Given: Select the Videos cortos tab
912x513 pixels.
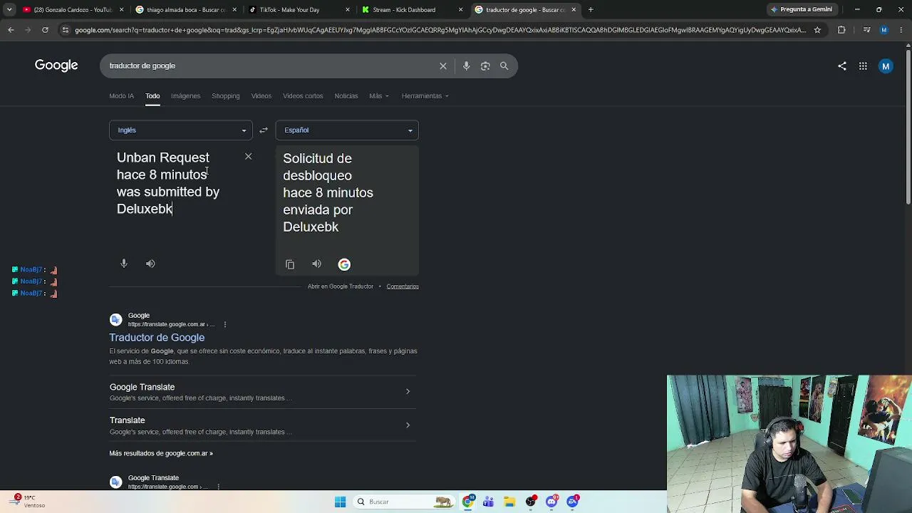Looking at the screenshot, I should tap(303, 96).
